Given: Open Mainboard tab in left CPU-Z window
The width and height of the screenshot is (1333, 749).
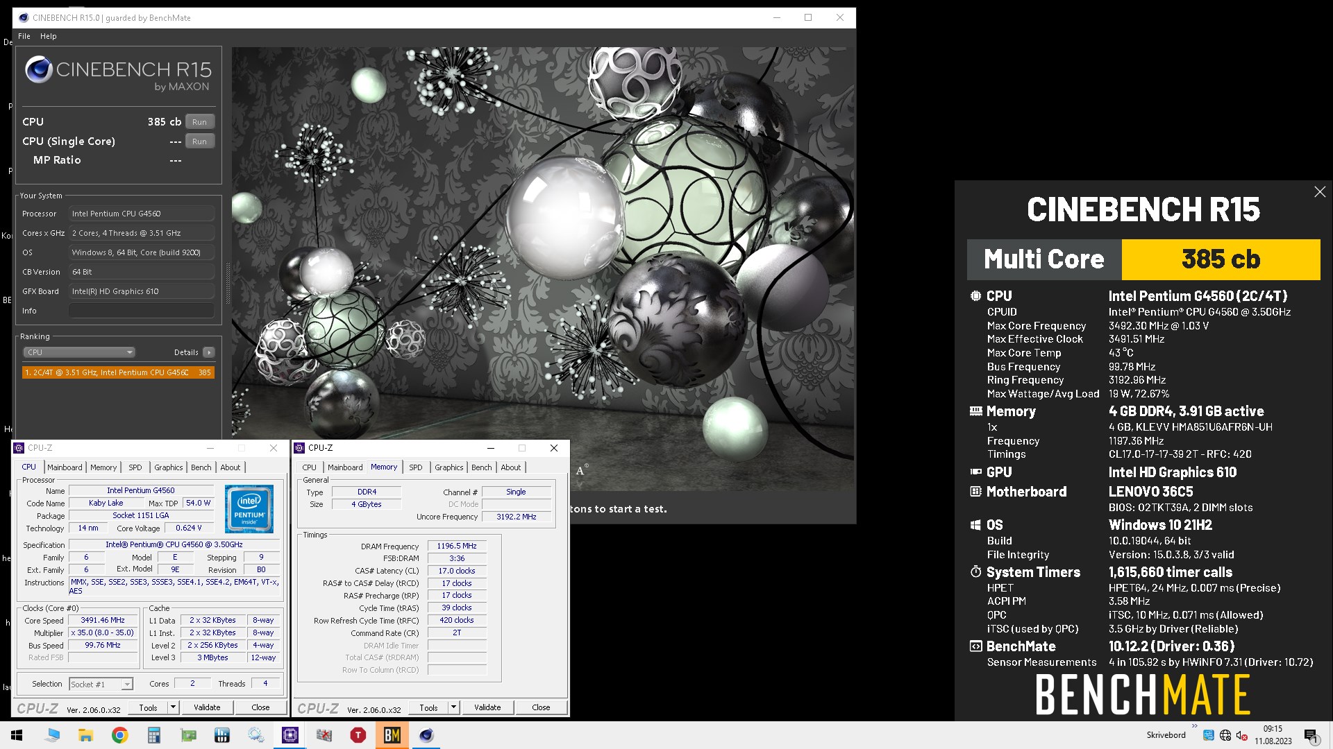Looking at the screenshot, I should tap(65, 467).
